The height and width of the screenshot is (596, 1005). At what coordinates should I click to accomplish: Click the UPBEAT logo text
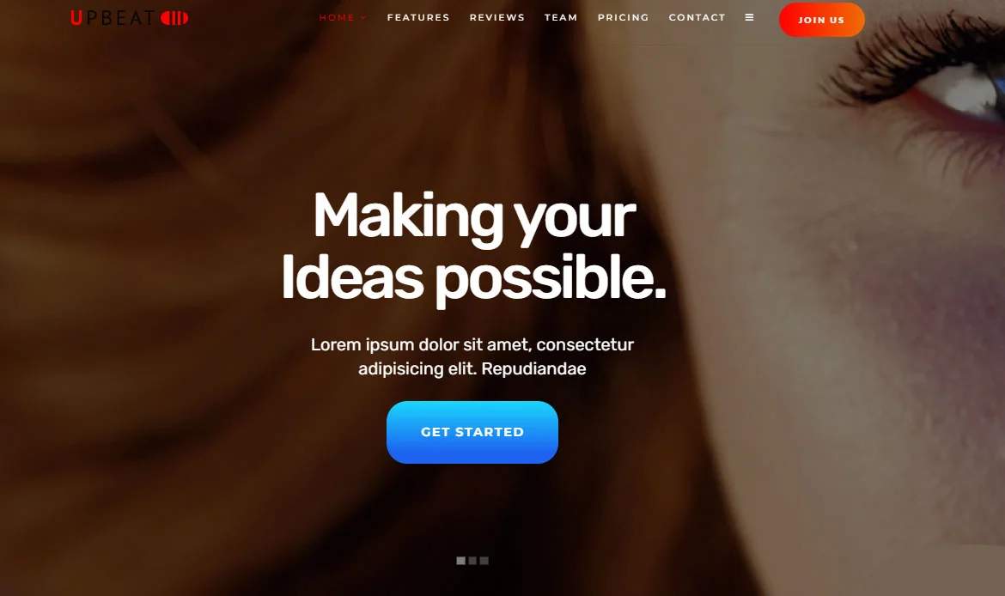pos(113,18)
